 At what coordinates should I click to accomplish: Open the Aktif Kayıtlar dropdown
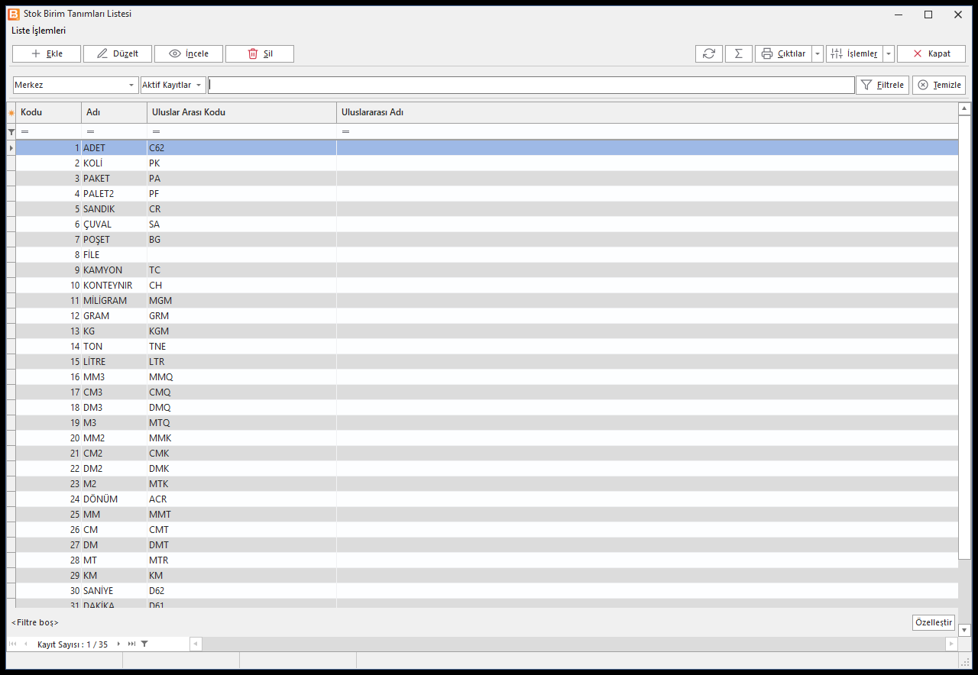coord(173,85)
